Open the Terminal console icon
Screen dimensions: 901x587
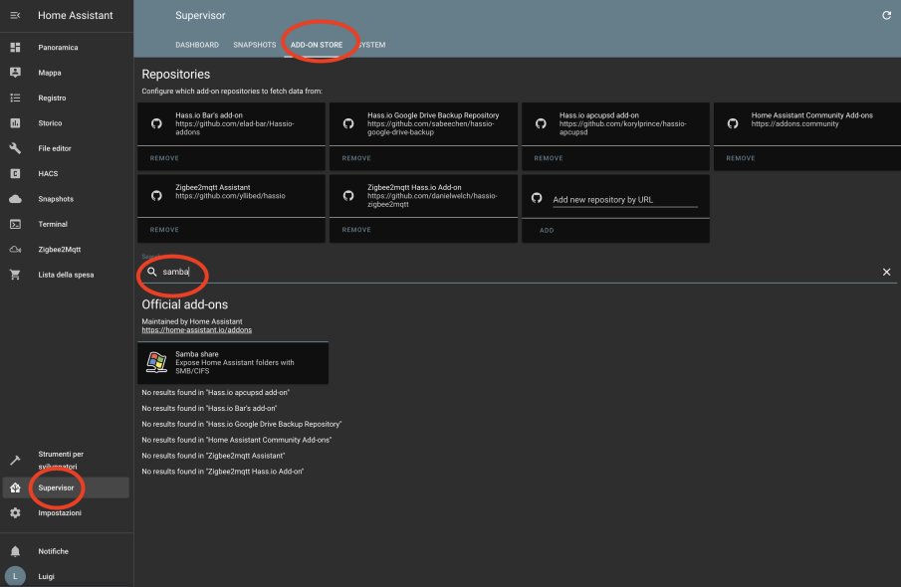coord(16,225)
